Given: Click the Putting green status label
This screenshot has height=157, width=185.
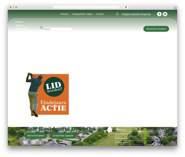Looking at the screenshot, I should click(122, 143).
